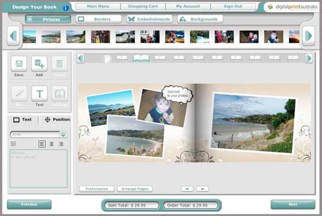Click the Item Total $29.95 field
Screen dimensions: 322x216
coord(131,205)
